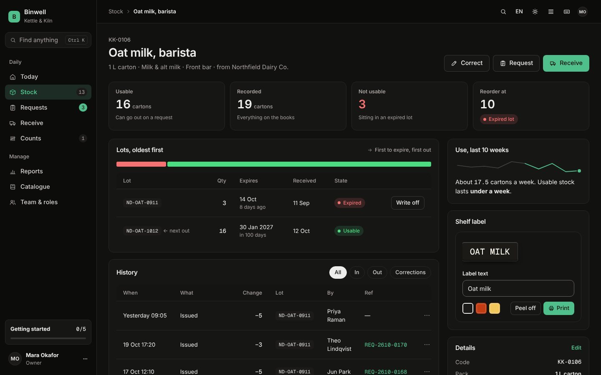Show All history entries

[338, 272]
